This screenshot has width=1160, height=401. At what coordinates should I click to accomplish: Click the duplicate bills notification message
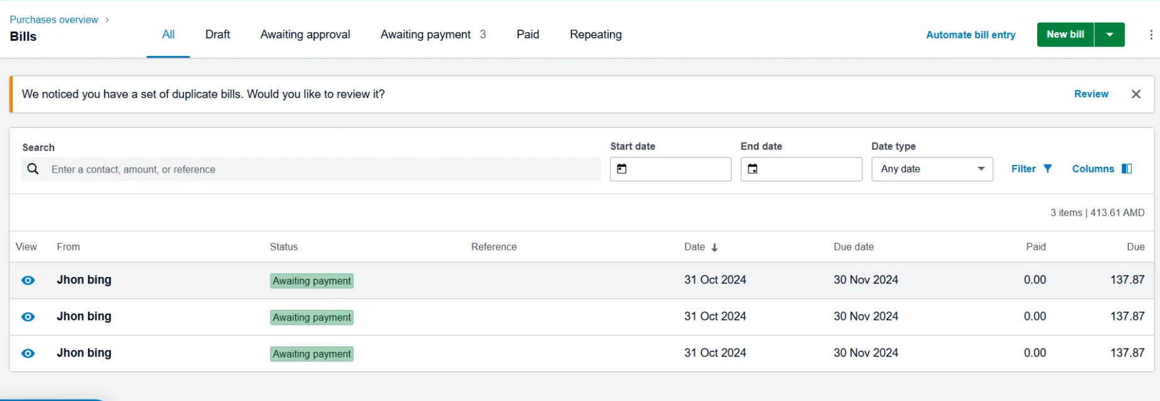coord(203,94)
